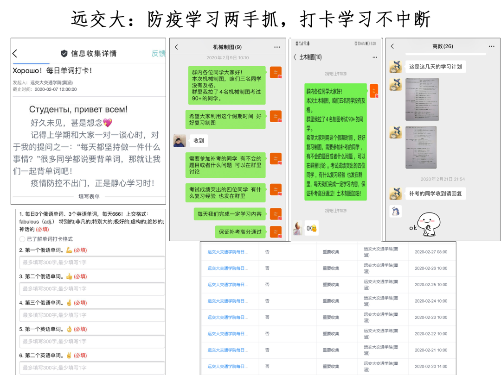Select the 已了解单词打卡格式 radio button
The image size is (501, 375).
coord(22,239)
